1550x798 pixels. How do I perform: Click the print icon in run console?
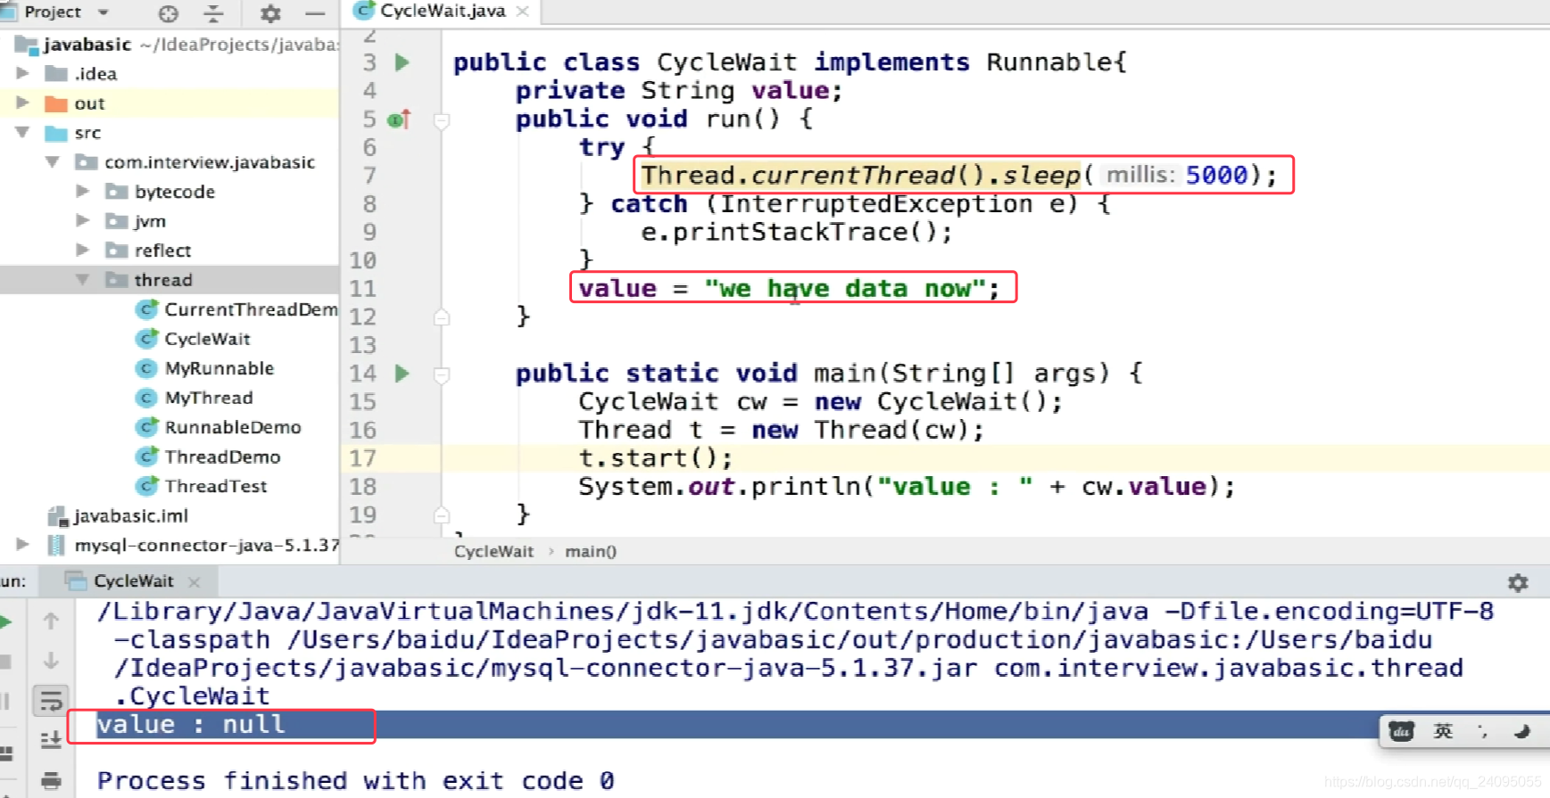[x=51, y=781]
